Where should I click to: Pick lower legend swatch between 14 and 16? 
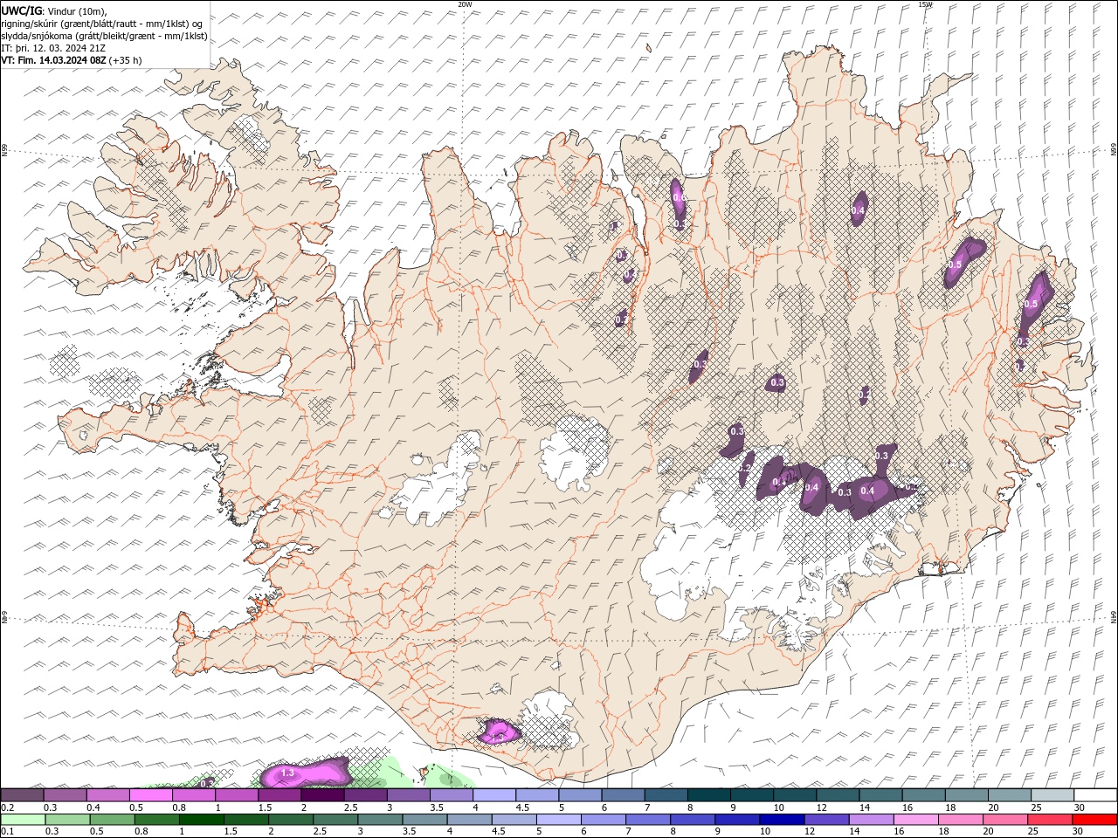coord(872,820)
